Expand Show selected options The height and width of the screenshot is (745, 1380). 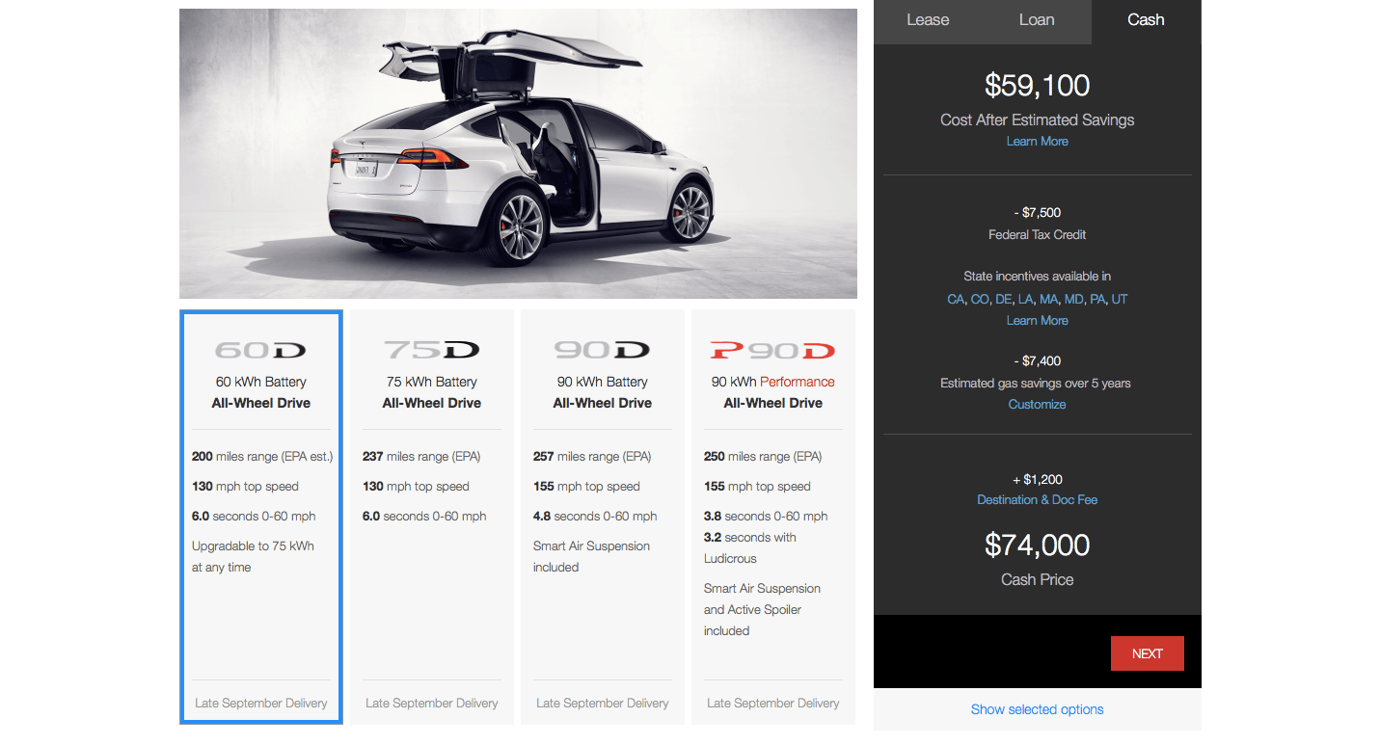point(1037,709)
